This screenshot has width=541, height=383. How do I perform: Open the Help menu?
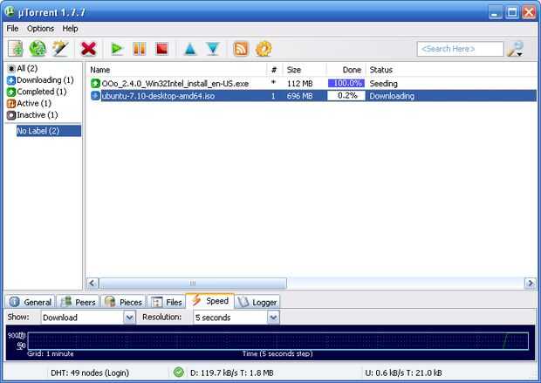click(x=70, y=29)
